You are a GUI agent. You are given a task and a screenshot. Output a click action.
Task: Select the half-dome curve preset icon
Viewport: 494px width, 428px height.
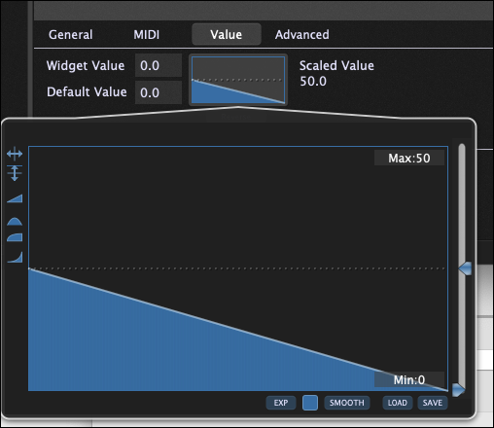point(15,222)
